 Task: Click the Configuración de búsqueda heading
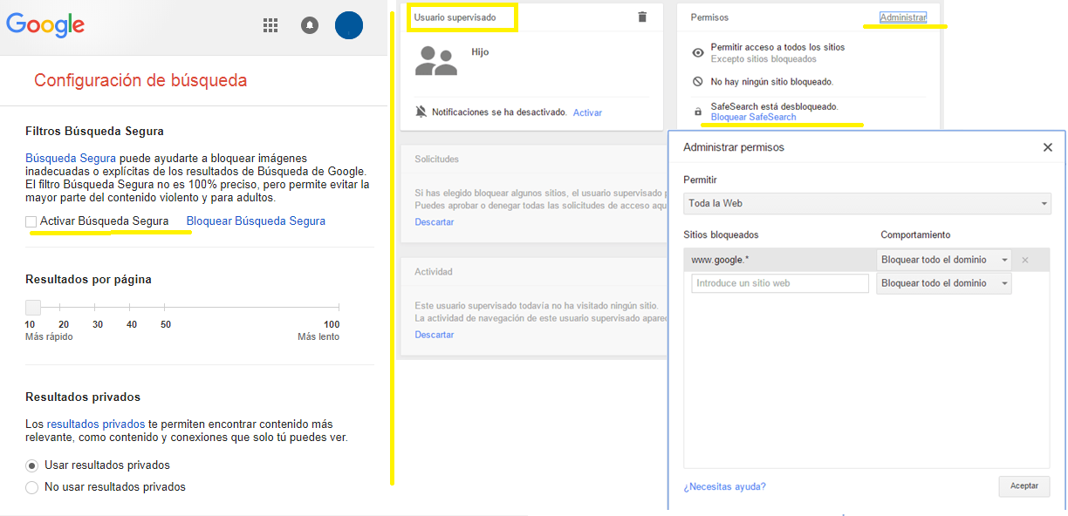140,80
